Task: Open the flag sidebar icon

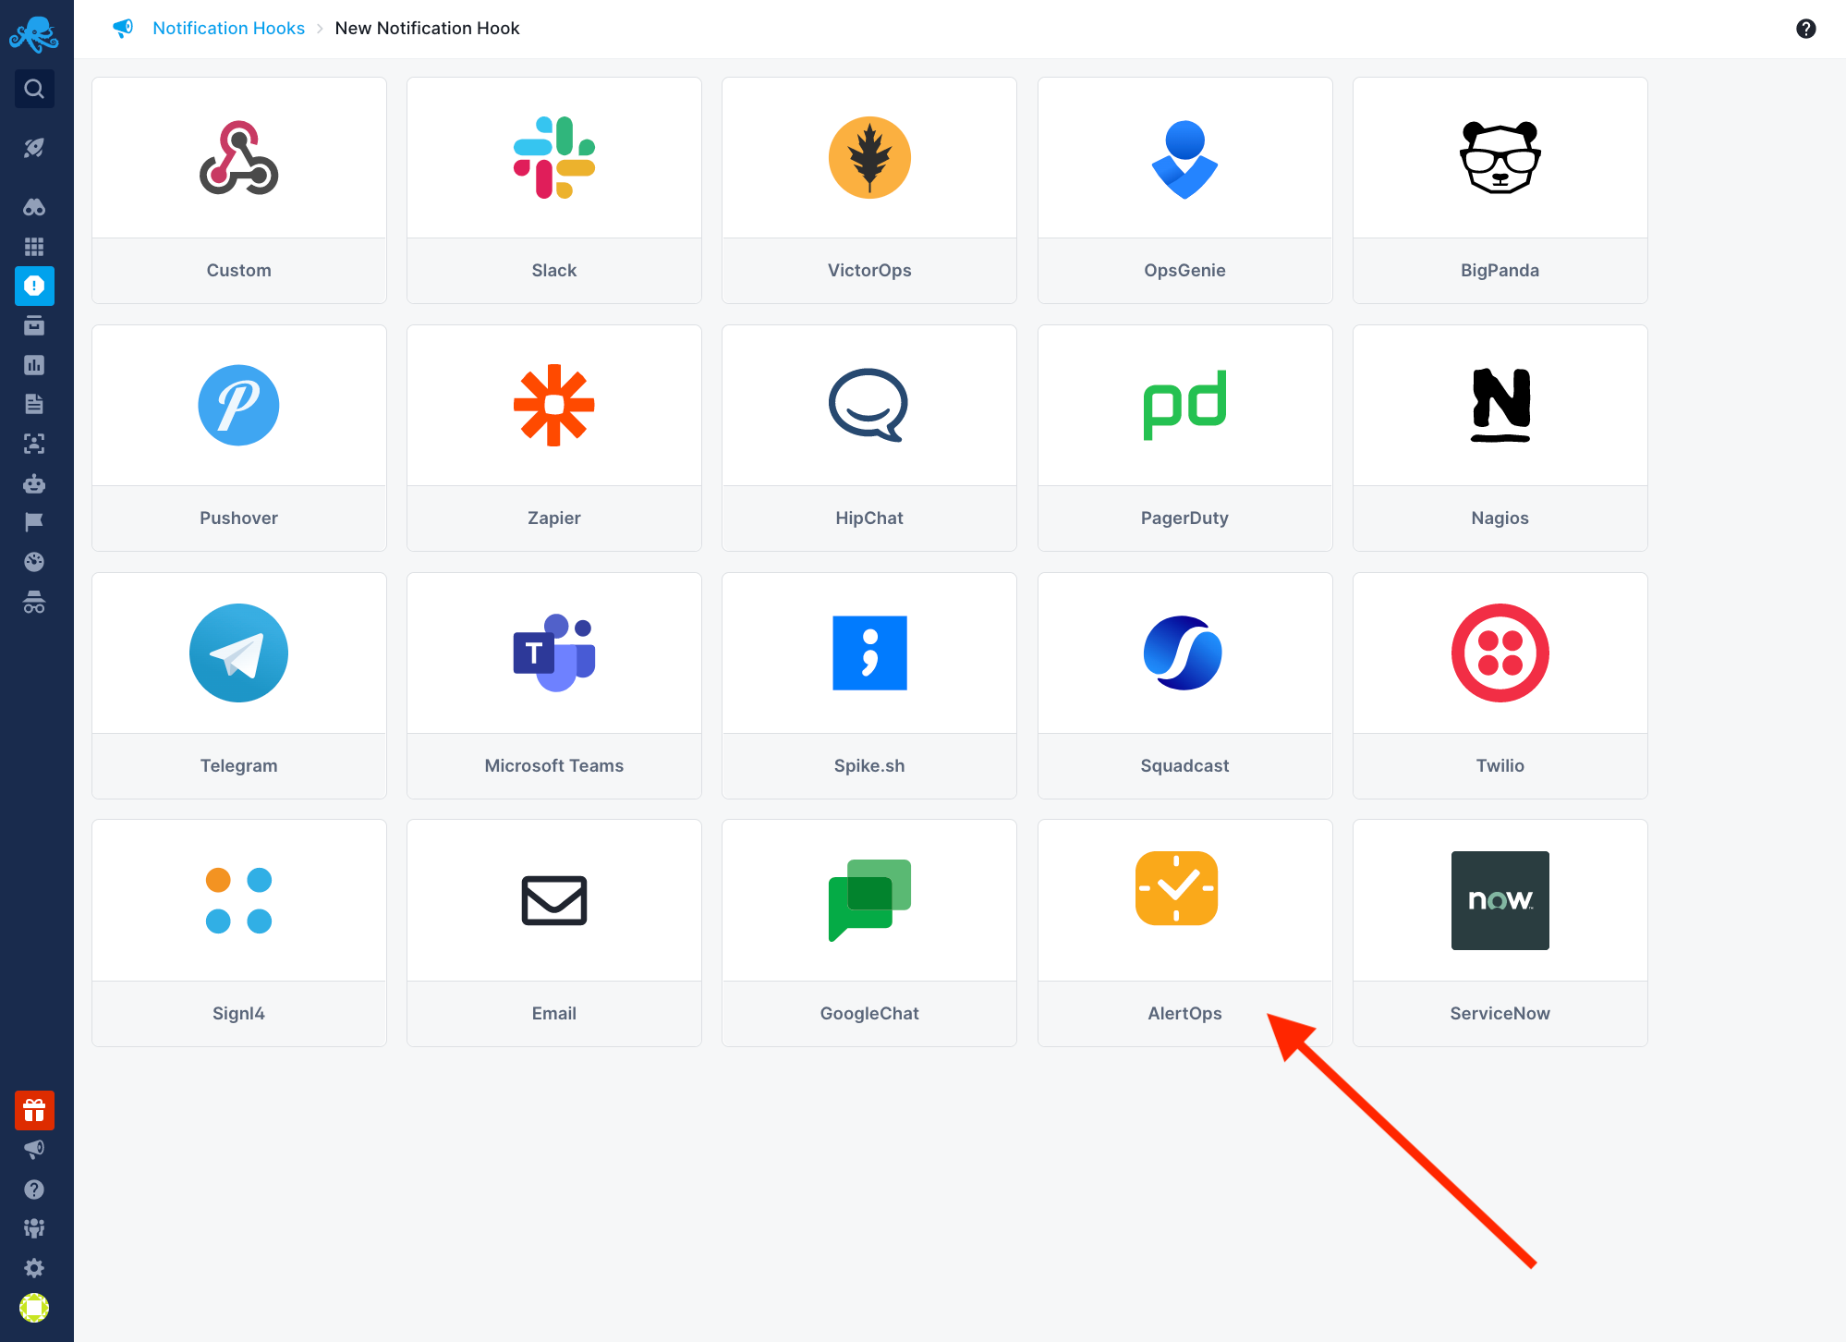Action: click(x=34, y=522)
